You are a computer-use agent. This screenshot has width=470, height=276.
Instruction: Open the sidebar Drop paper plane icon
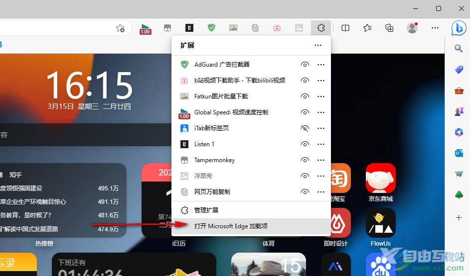click(x=459, y=174)
